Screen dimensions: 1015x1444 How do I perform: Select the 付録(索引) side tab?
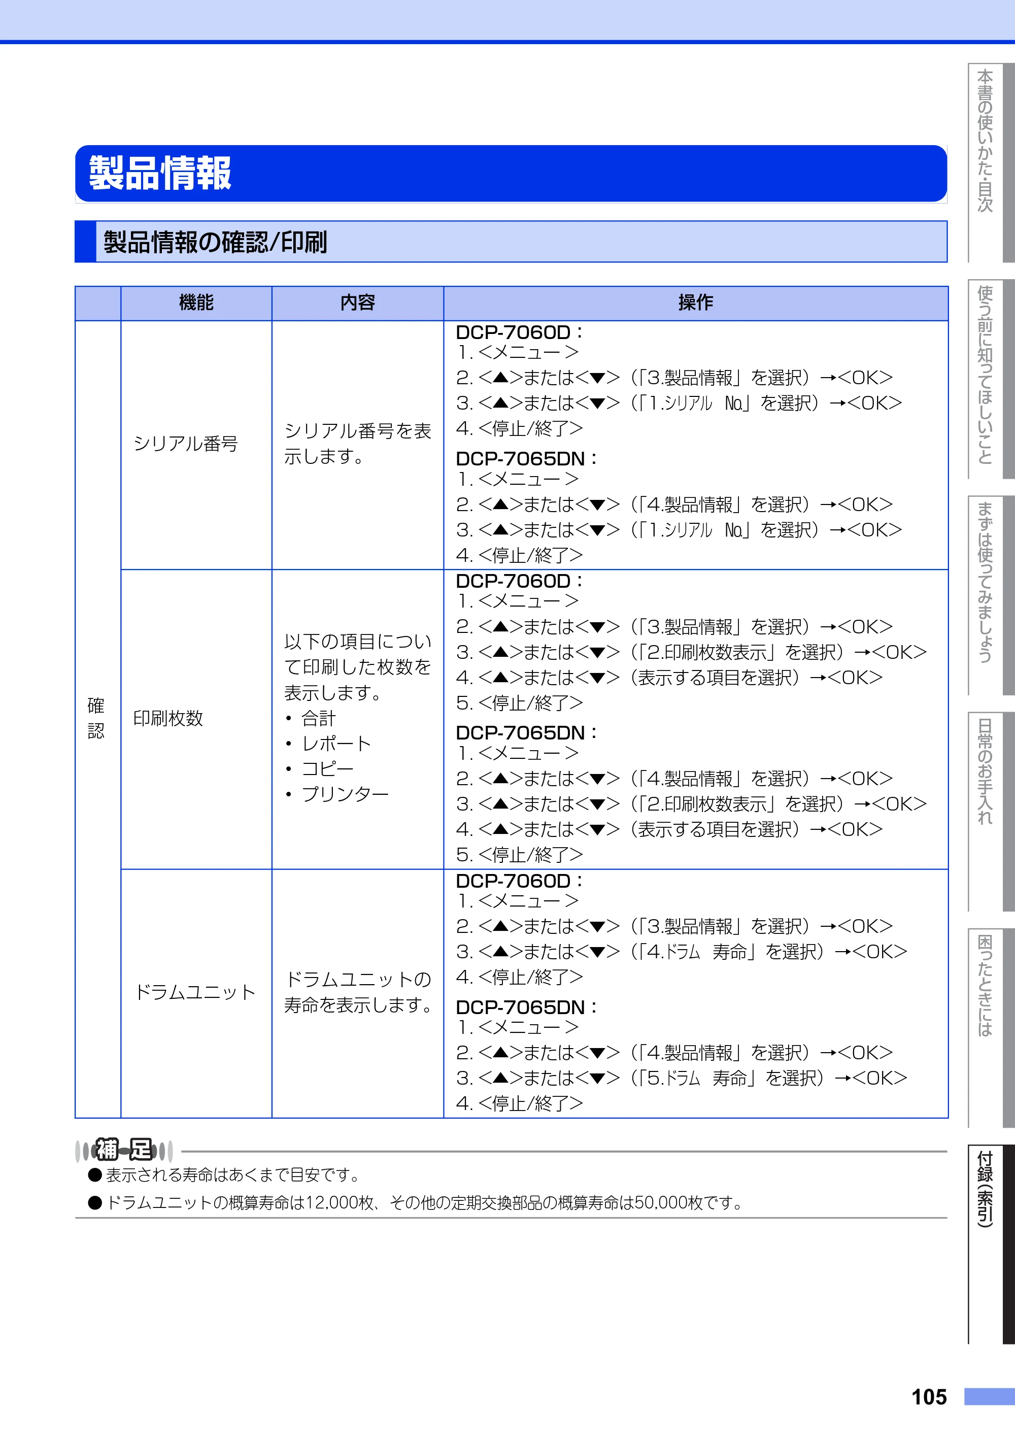click(991, 1244)
